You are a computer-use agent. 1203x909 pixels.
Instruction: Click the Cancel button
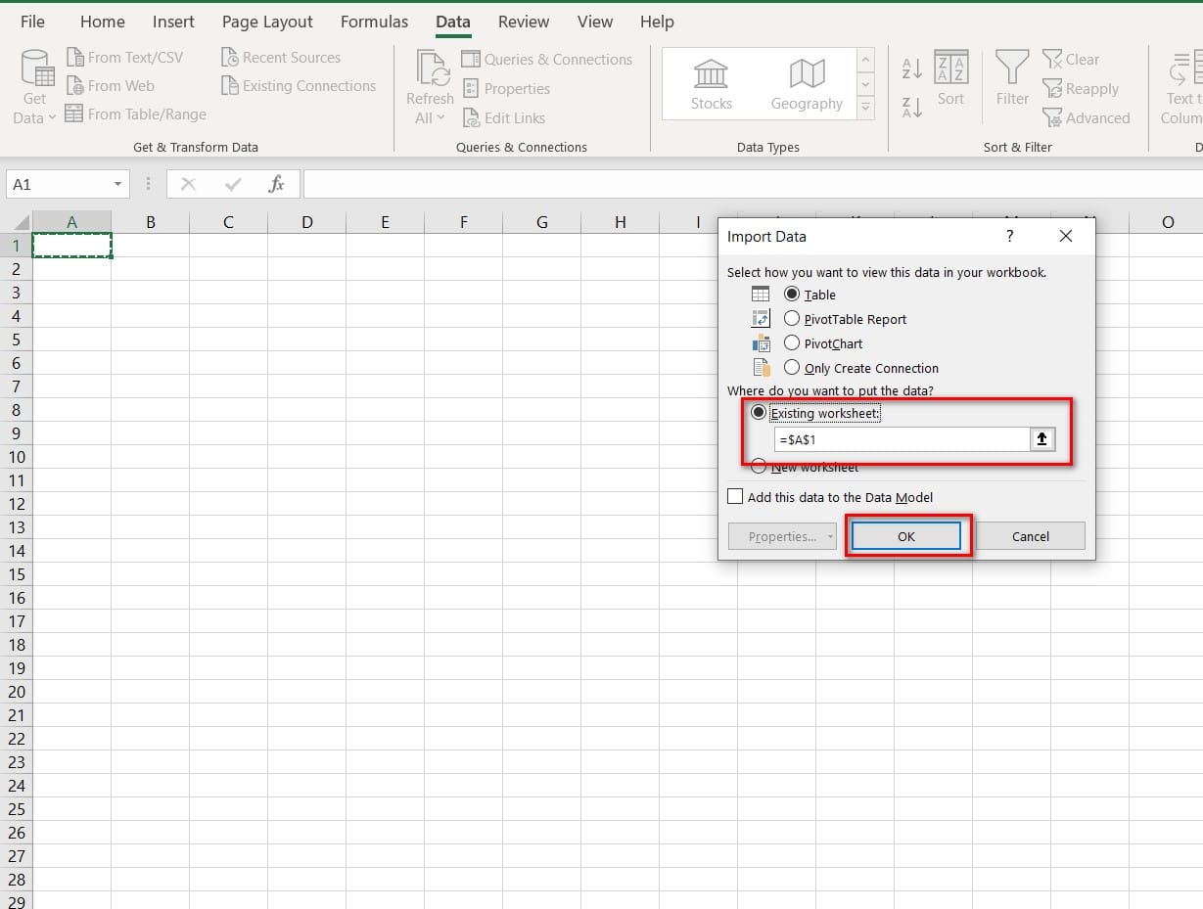coord(1030,536)
